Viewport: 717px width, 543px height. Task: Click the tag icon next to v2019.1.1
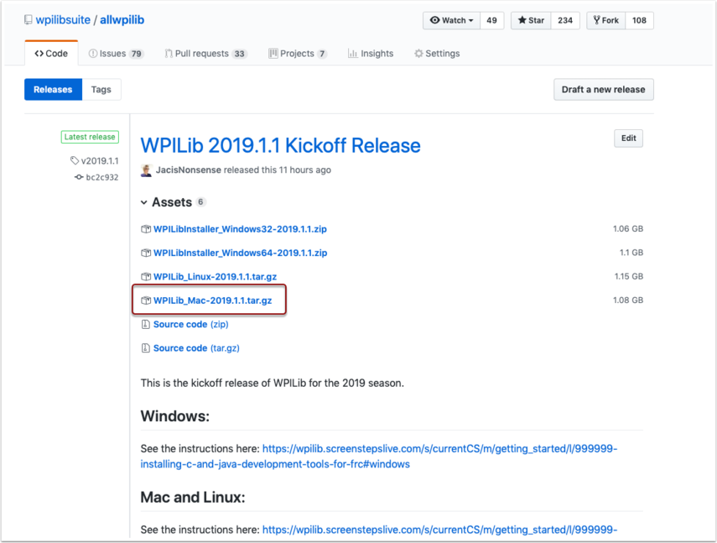coord(75,161)
